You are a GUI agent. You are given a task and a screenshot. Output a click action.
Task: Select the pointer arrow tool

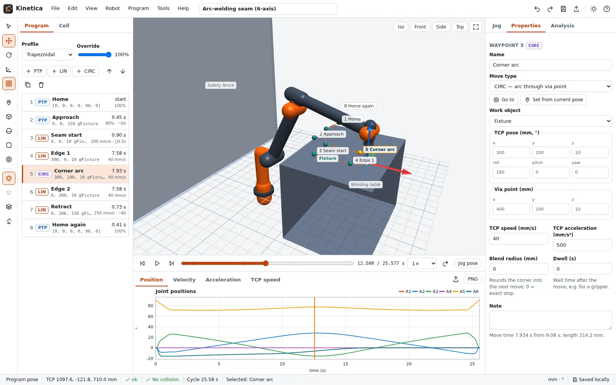click(9, 26)
